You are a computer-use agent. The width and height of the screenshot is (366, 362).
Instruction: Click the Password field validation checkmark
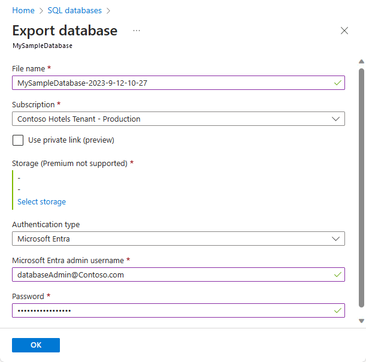tap(338, 310)
